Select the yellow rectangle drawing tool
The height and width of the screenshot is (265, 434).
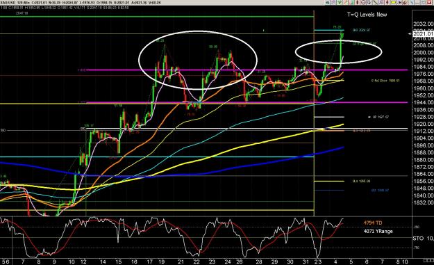pyautogui.click(x=393, y=3)
